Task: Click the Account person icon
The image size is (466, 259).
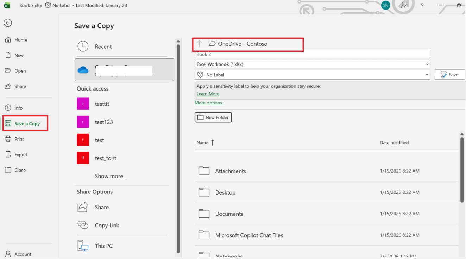Action: 8,254
